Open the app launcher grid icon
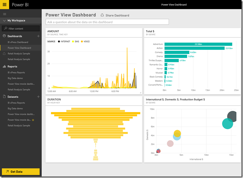 pyautogui.click(x=5, y=5)
